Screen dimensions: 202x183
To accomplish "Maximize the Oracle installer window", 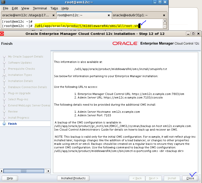I will (x=193, y=34).
